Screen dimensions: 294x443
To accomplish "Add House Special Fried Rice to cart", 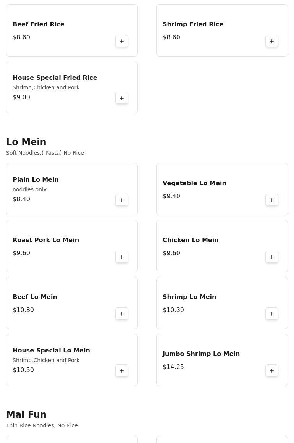I will (122, 98).
